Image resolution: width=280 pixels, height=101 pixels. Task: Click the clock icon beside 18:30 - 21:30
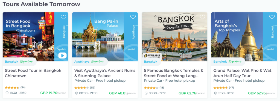click(x=7, y=93)
